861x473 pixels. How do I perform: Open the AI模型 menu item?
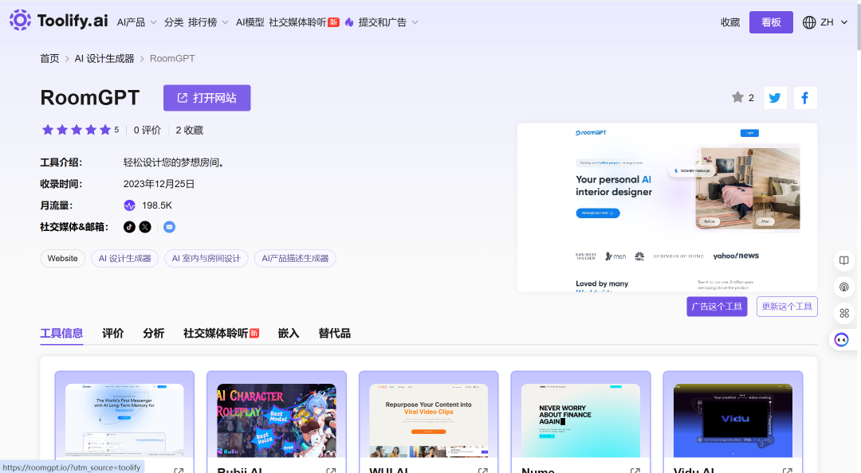click(x=250, y=22)
